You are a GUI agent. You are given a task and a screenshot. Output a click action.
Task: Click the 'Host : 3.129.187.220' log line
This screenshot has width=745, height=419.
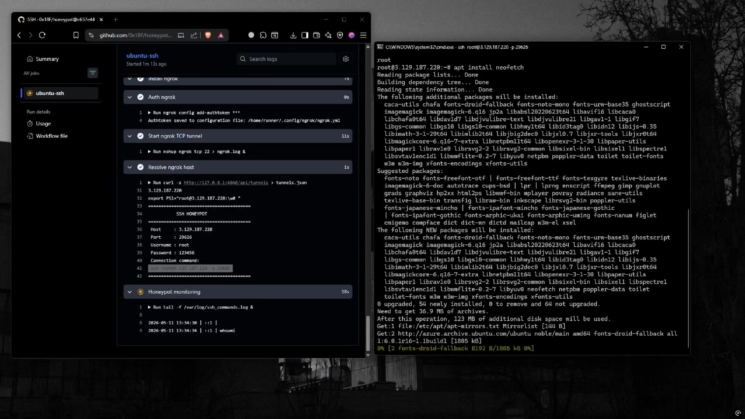click(181, 230)
